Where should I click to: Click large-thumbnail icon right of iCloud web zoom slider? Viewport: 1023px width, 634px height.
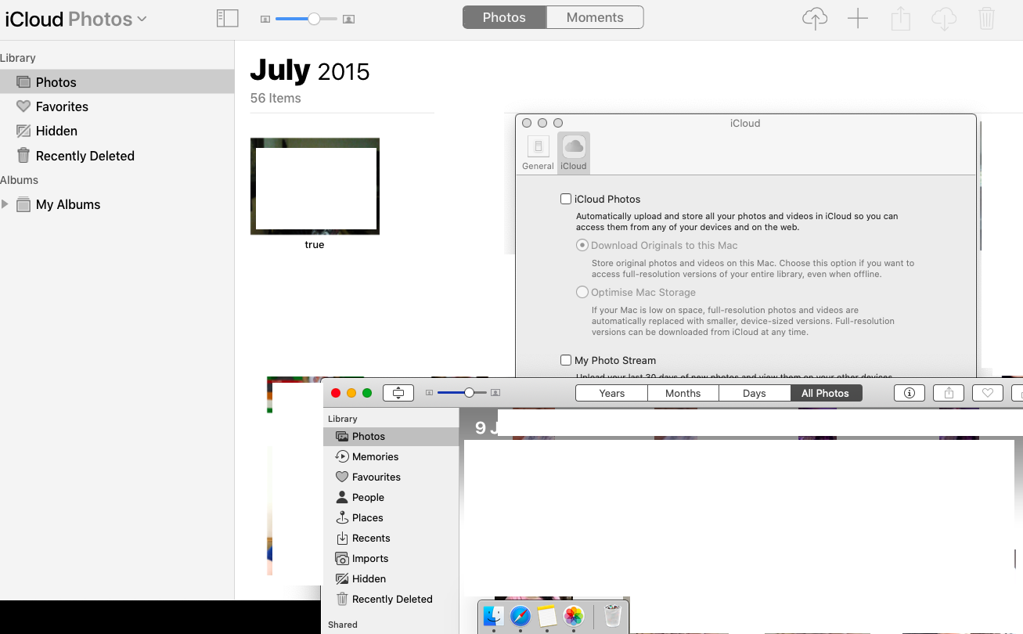tap(349, 19)
